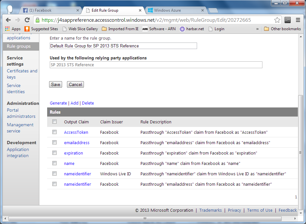Click the scroll-down arrow of the vertical scrollbar
The image size is (306, 224).
300,213
